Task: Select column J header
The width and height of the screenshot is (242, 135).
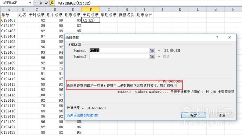Action: 162,9
